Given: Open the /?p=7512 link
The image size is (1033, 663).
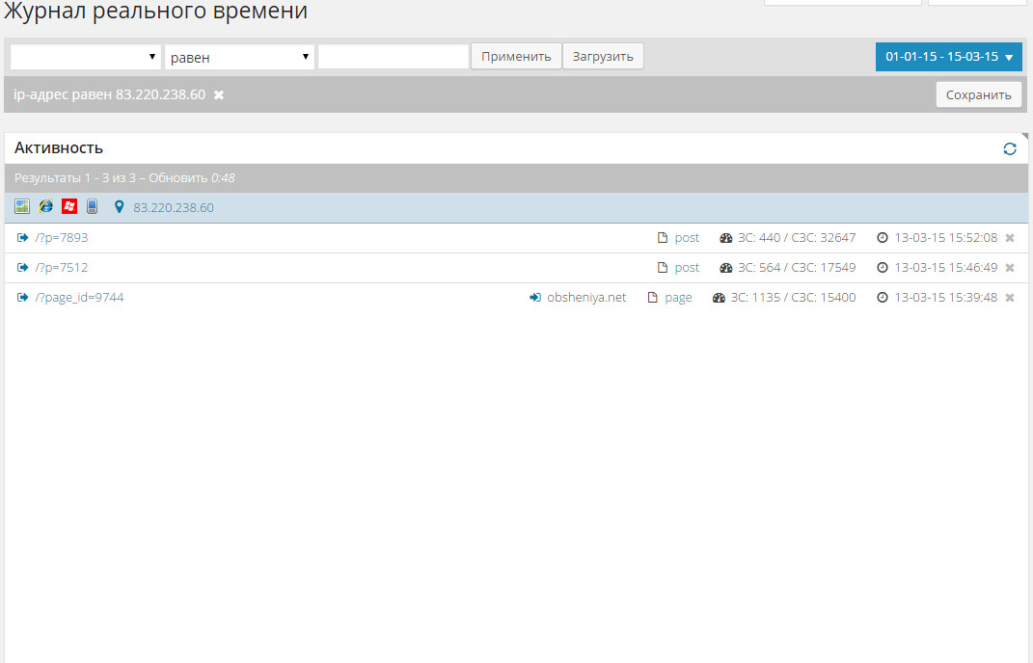Looking at the screenshot, I should pos(62,267).
